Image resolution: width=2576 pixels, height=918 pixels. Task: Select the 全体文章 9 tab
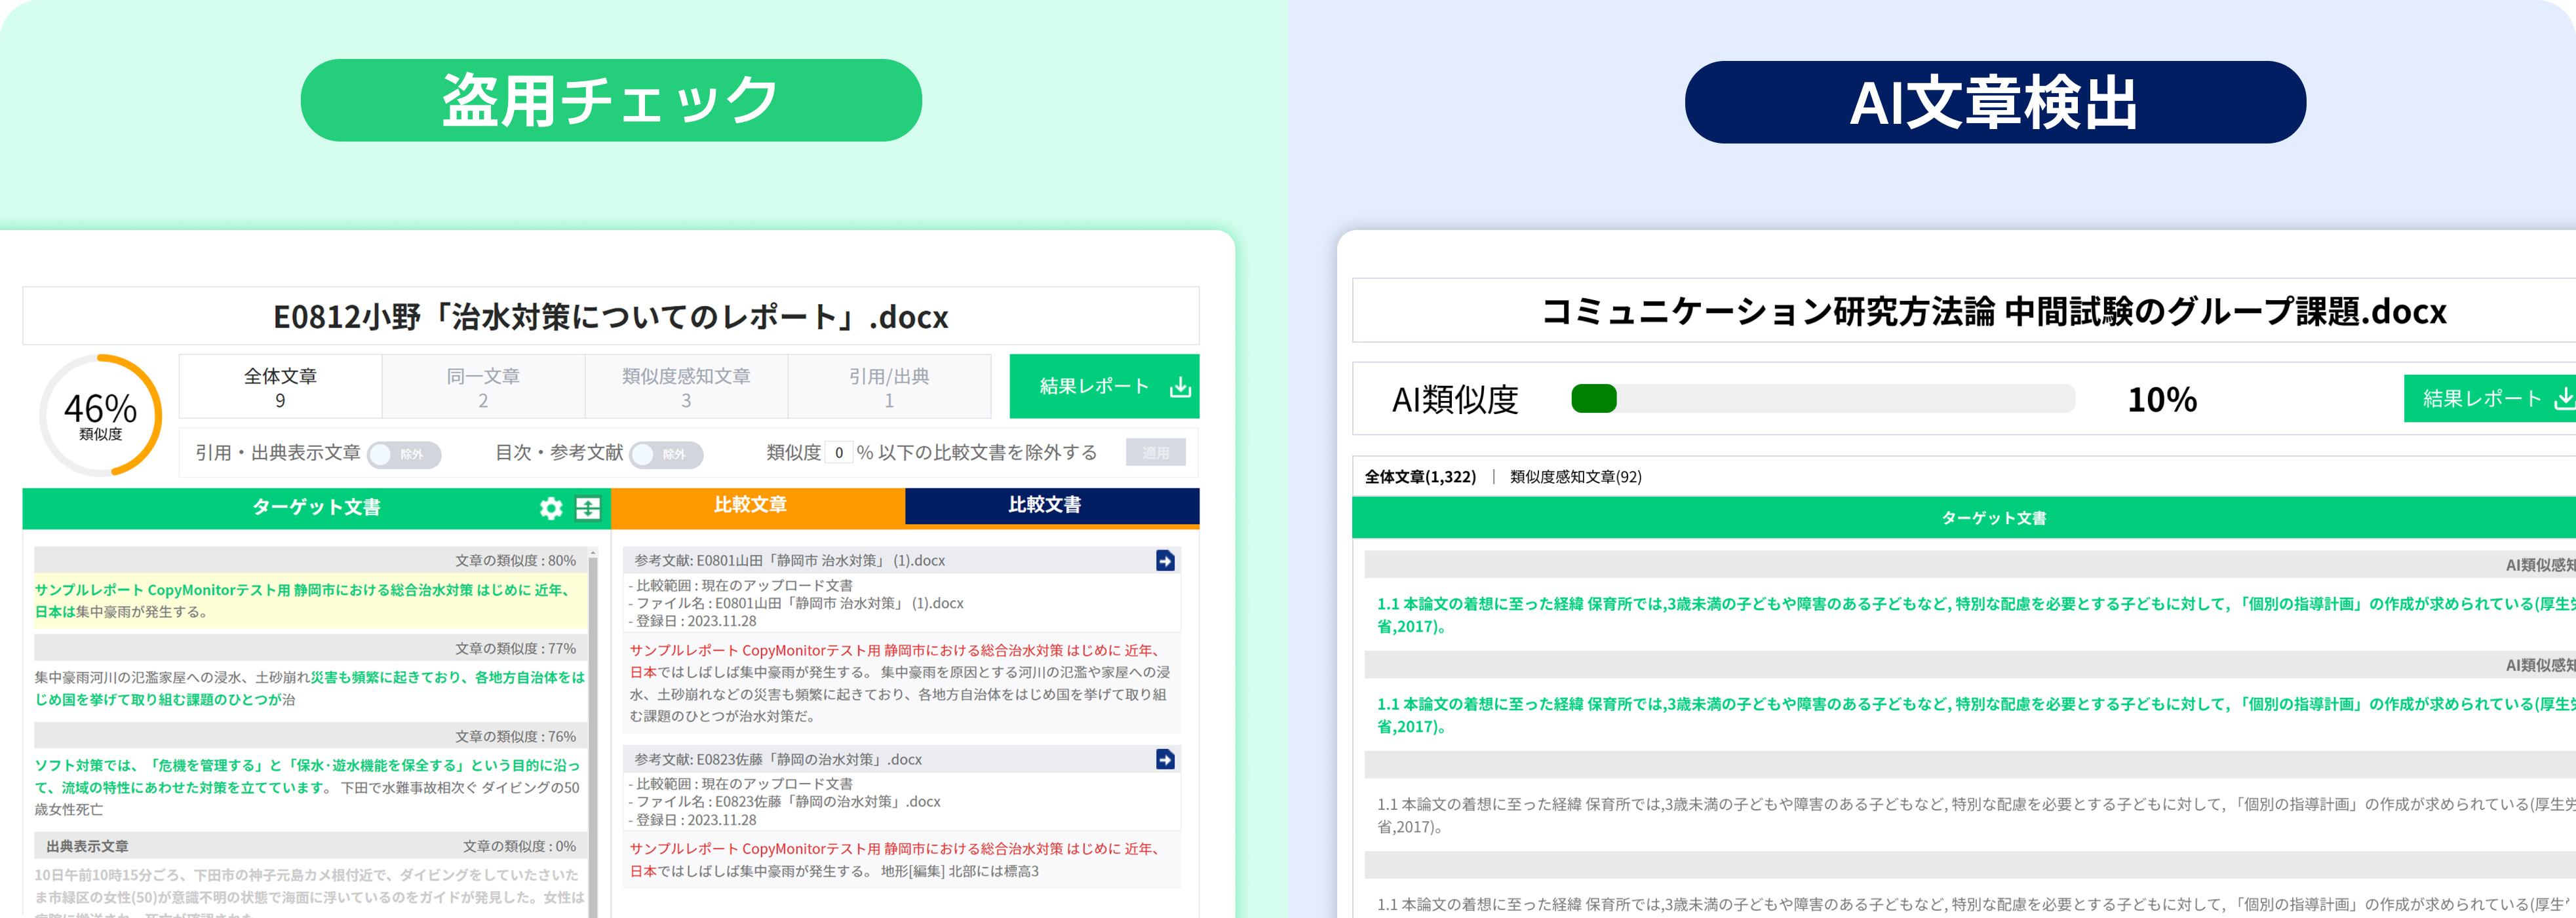coord(280,387)
